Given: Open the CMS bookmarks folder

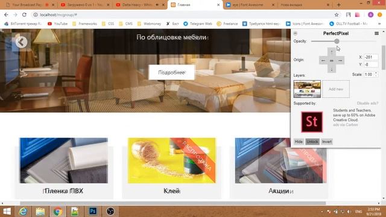Looking at the screenshot, I should 125,24.
